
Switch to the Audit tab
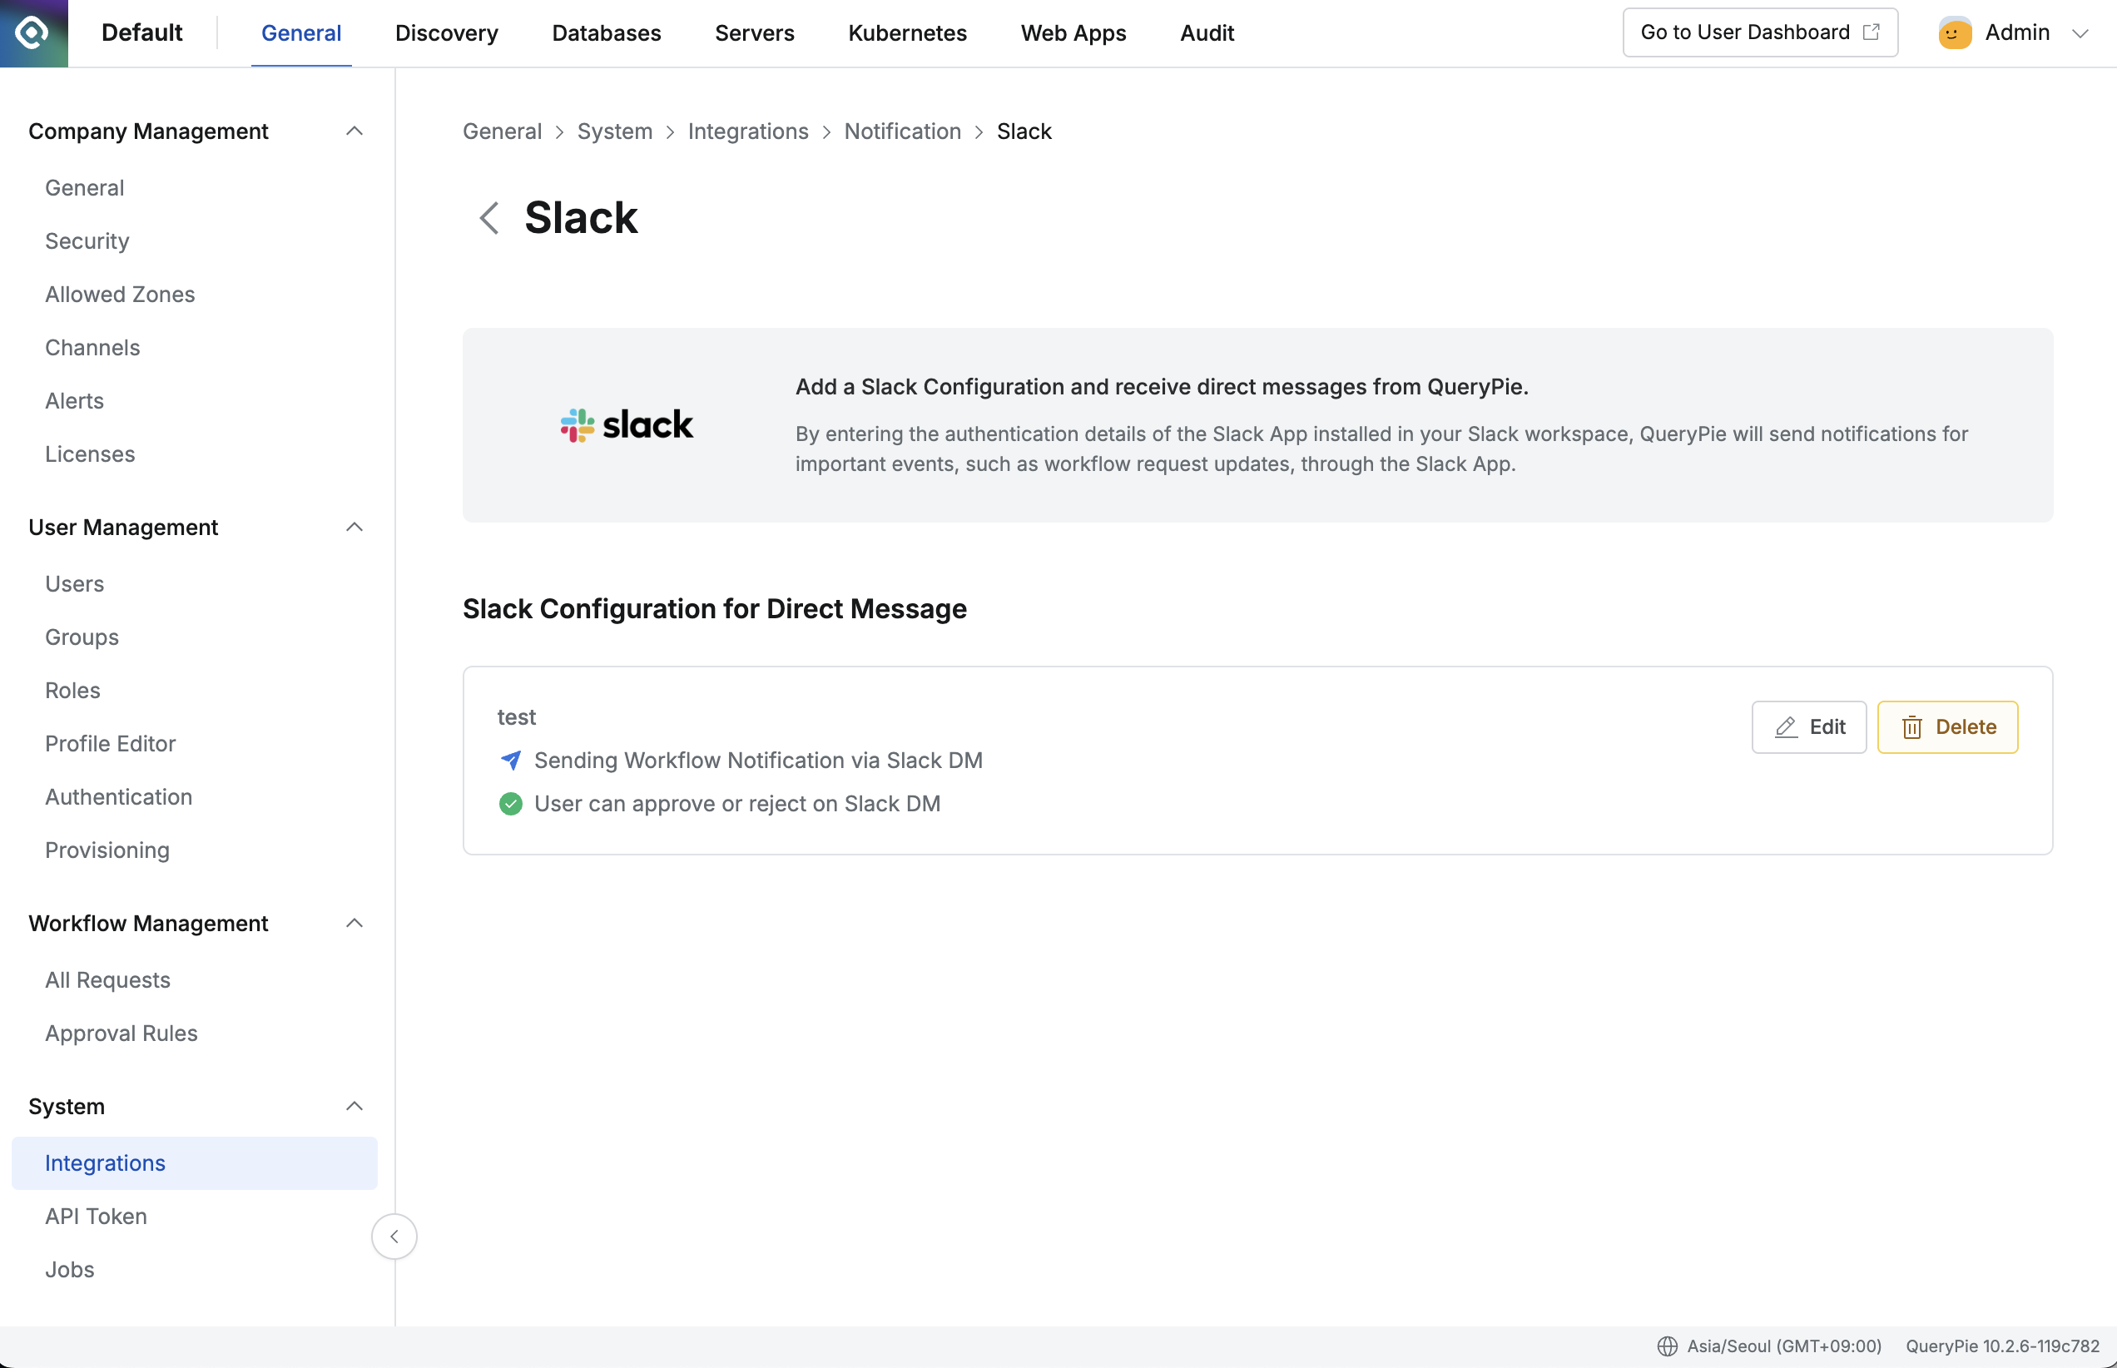point(1207,32)
